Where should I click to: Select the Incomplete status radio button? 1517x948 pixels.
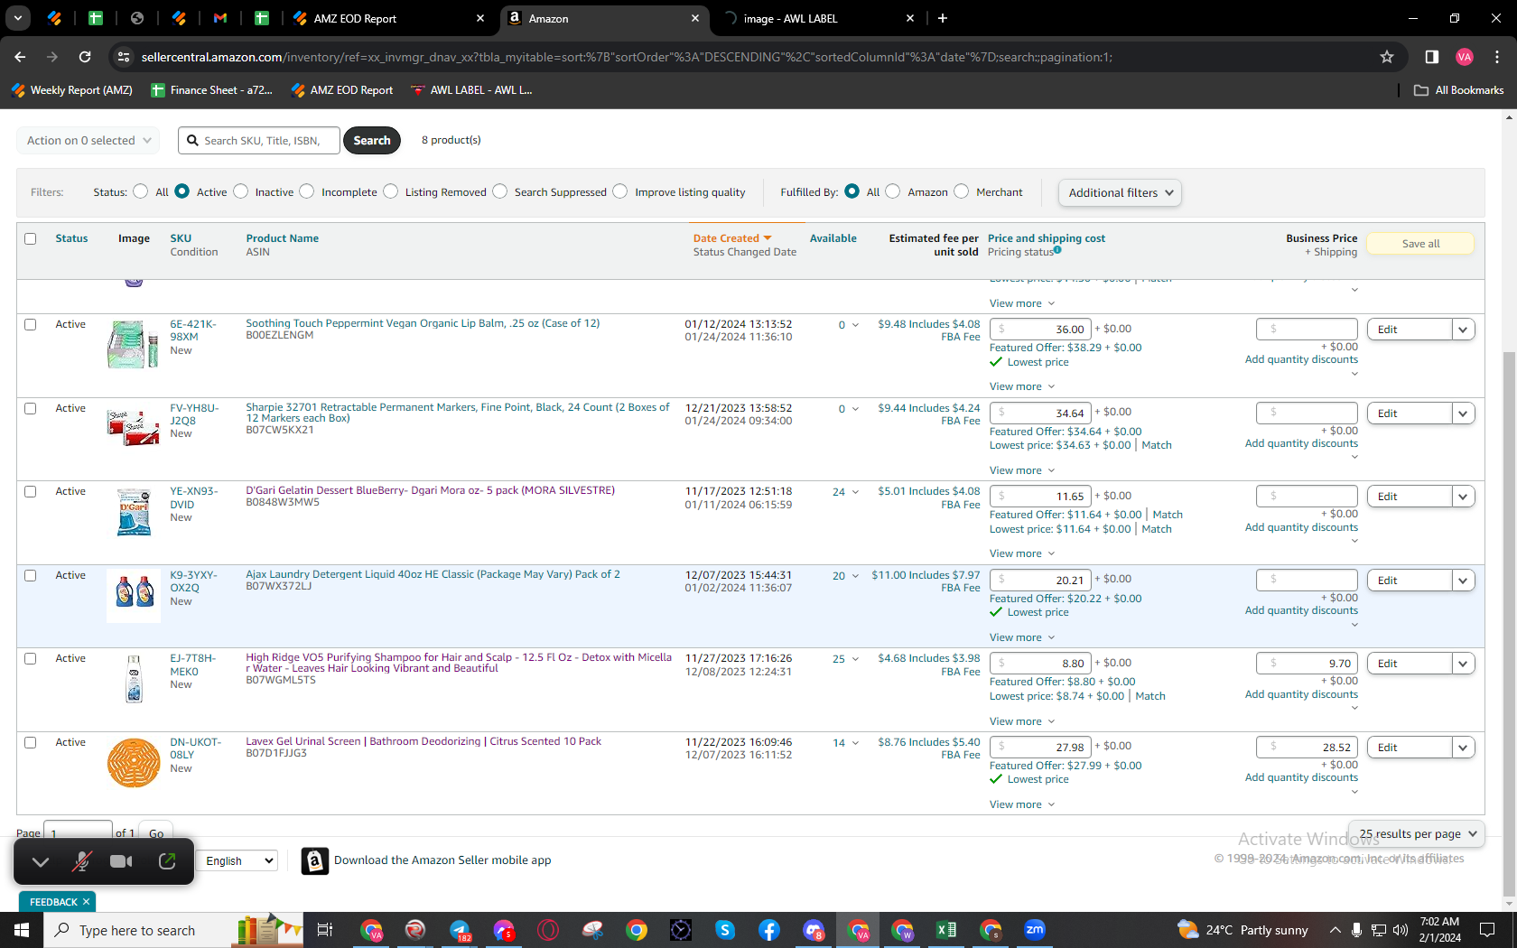tap(307, 191)
